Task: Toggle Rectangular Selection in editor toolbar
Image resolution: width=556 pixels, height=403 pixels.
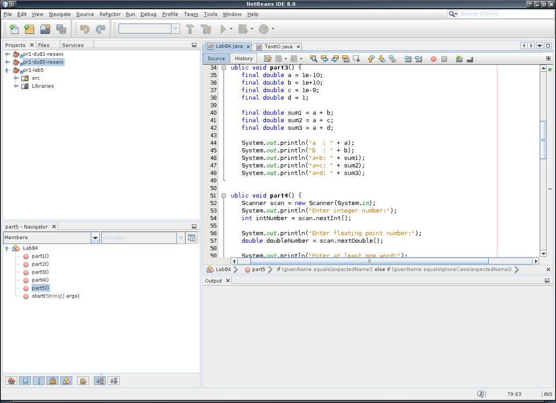Action: pyautogui.click(x=356, y=59)
